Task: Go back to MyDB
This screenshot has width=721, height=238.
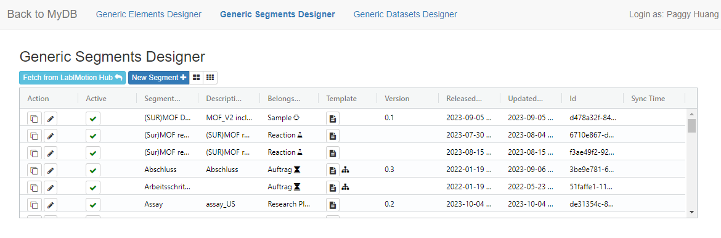Action: pos(43,14)
